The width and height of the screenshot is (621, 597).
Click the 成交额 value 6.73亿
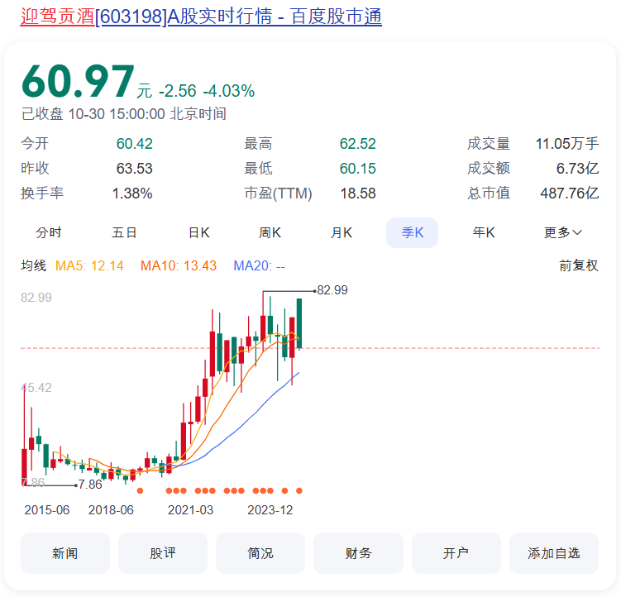(577, 169)
